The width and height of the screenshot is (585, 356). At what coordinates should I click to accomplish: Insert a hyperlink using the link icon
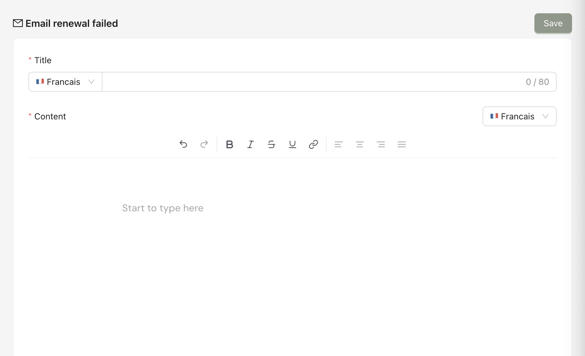coord(313,144)
